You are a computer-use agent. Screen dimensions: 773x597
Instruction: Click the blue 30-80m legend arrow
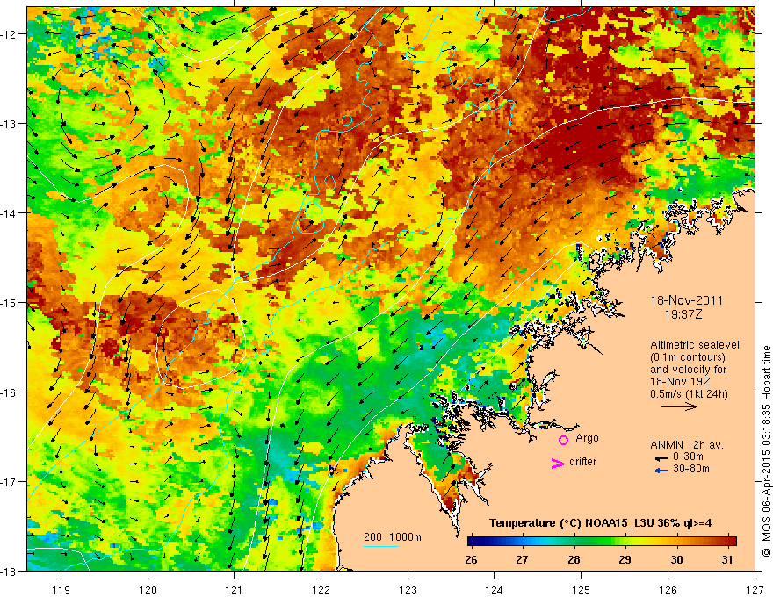(661, 471)
